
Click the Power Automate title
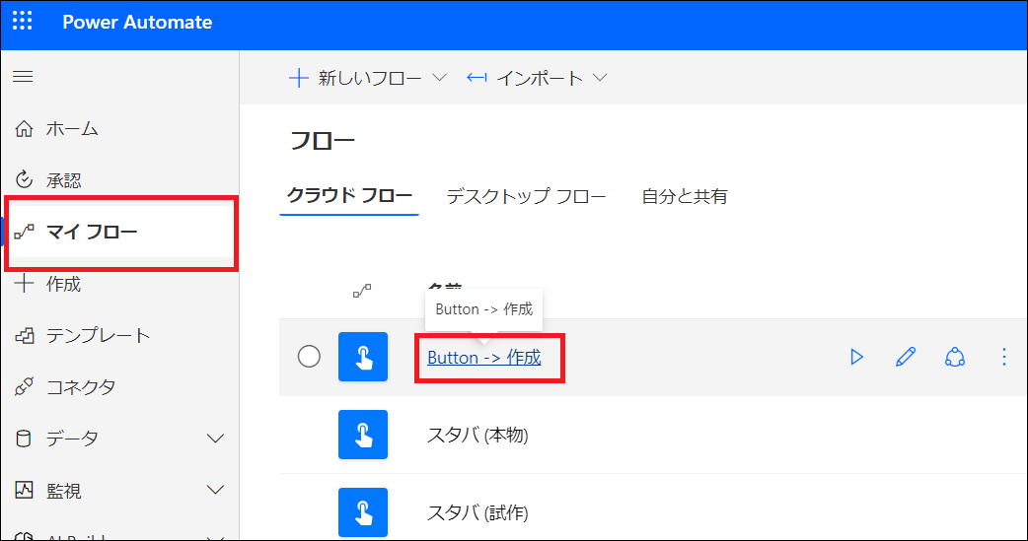137,23
